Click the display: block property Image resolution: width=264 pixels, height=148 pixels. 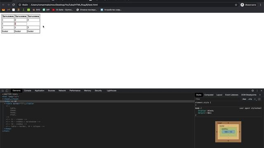click(x=206, y=111)
